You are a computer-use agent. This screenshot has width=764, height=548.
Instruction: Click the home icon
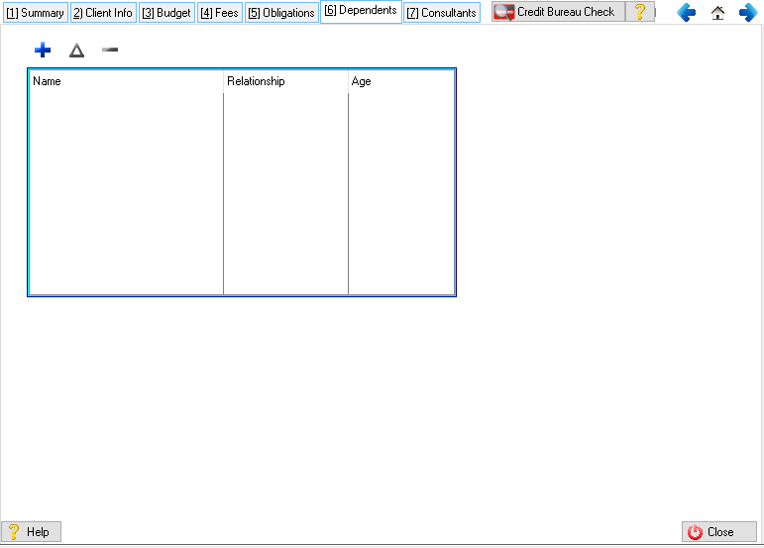tap(717, 13)
